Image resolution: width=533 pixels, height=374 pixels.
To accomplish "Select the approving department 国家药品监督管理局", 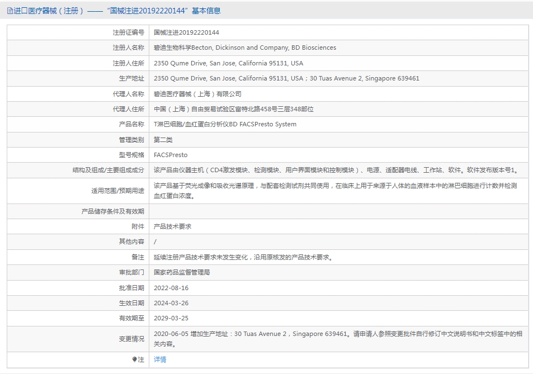I will pos(182,272).
